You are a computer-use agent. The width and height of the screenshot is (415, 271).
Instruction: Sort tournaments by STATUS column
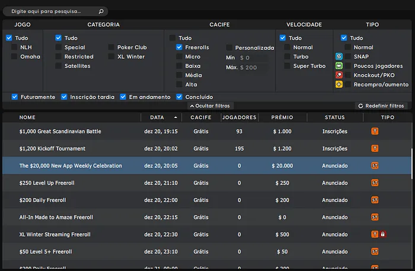pos(335,117)
